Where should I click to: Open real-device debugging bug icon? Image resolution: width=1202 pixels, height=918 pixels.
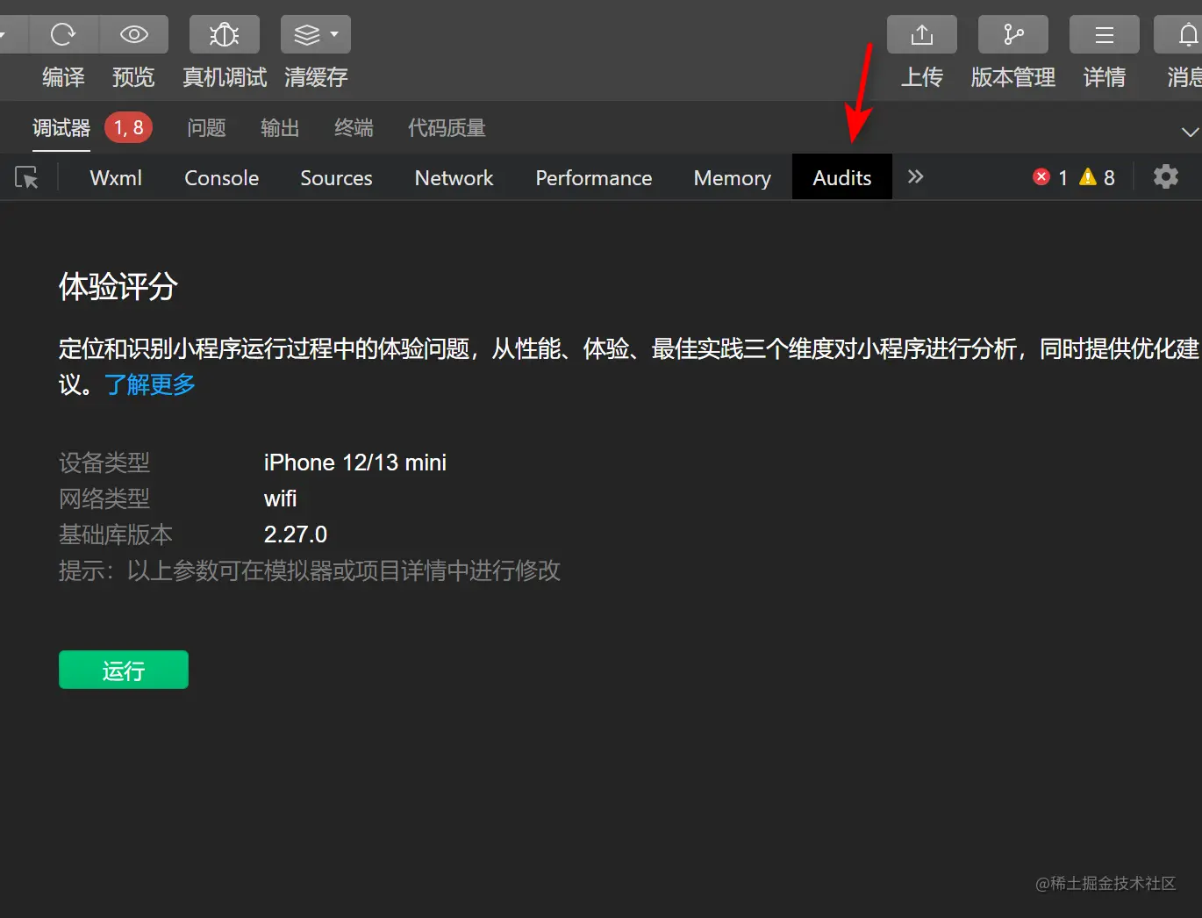click(225, 34)
